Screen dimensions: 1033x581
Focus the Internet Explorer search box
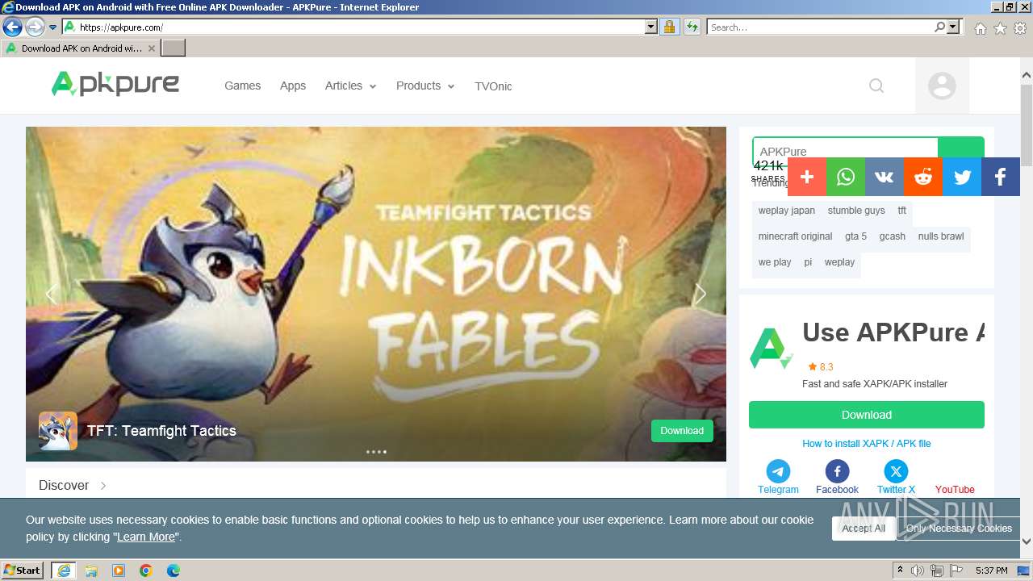(821, 27)
